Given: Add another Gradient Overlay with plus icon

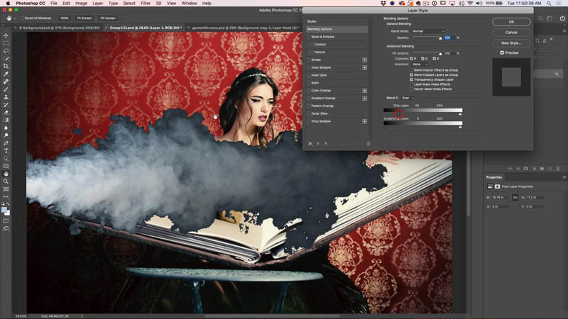Looking at the screenshot, I should click(364, 99).
